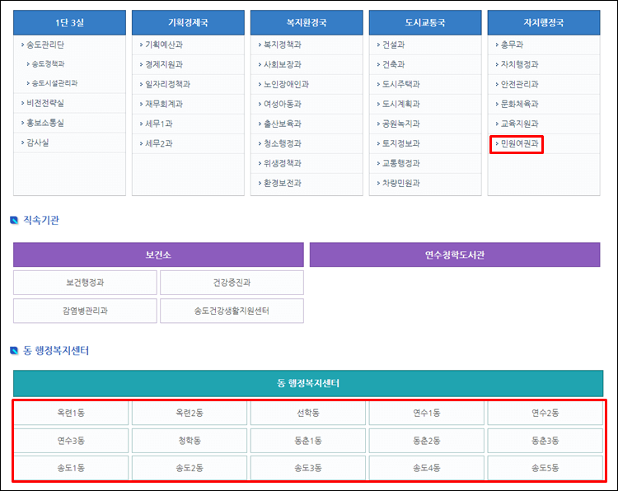This screenshot has height=491, width=618.
Task: Click the 1단 3실 header
Action: [x=69, y=22]
